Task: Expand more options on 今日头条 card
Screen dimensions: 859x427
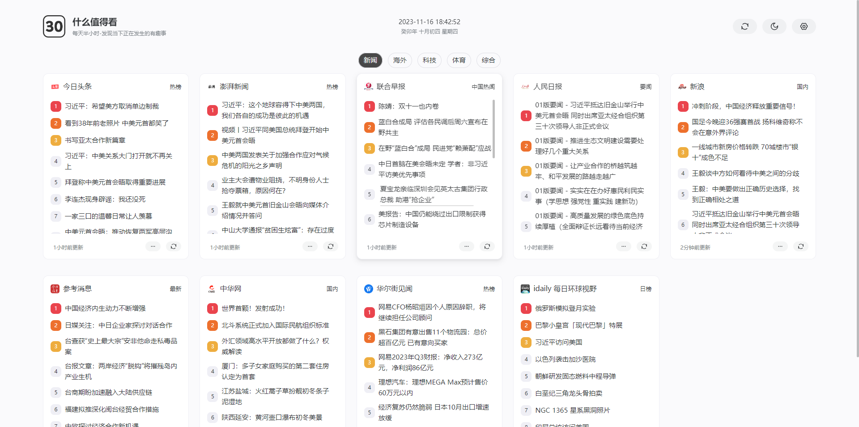Action: pos(153,246)
